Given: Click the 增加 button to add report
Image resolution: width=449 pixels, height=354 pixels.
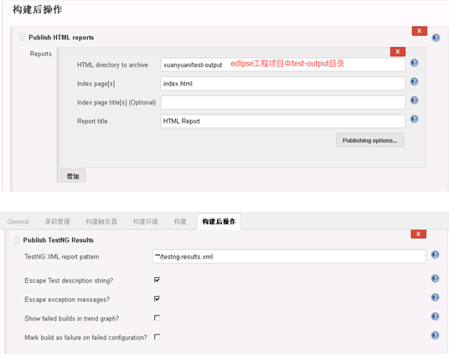Looking at the screenshot, I should (x=73, y=176).
